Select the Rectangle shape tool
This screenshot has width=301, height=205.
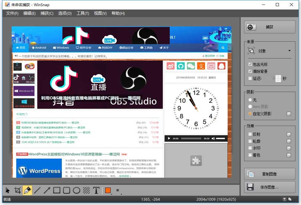point(57,190)
